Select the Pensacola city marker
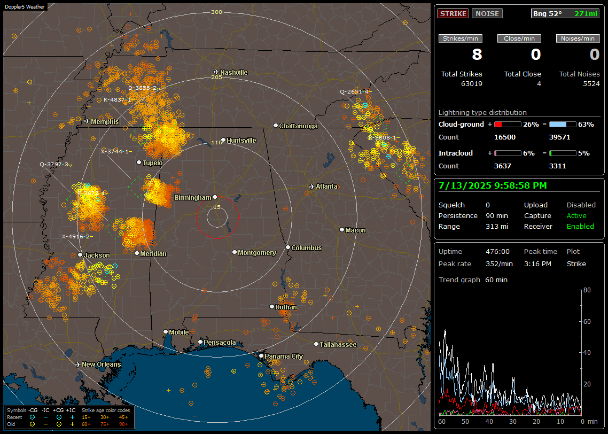 200,342
